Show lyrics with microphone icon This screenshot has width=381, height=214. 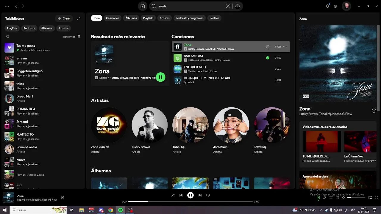325,198
